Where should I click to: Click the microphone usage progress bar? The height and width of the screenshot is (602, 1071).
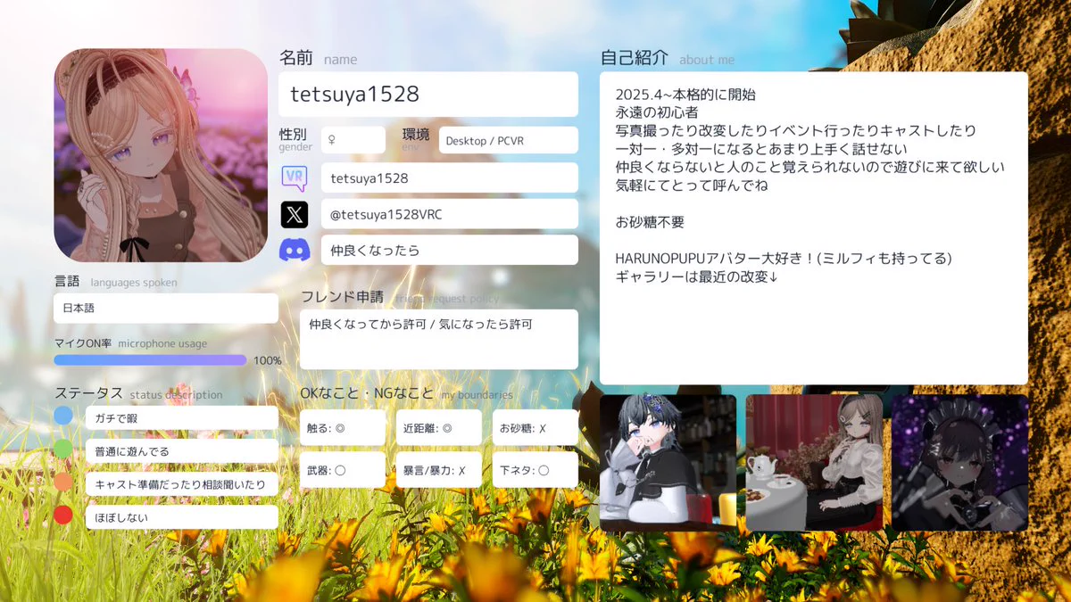click(150, 360)
